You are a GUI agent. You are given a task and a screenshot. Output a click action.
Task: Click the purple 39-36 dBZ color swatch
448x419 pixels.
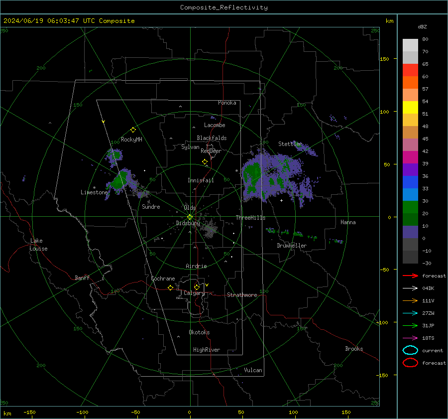410,170
